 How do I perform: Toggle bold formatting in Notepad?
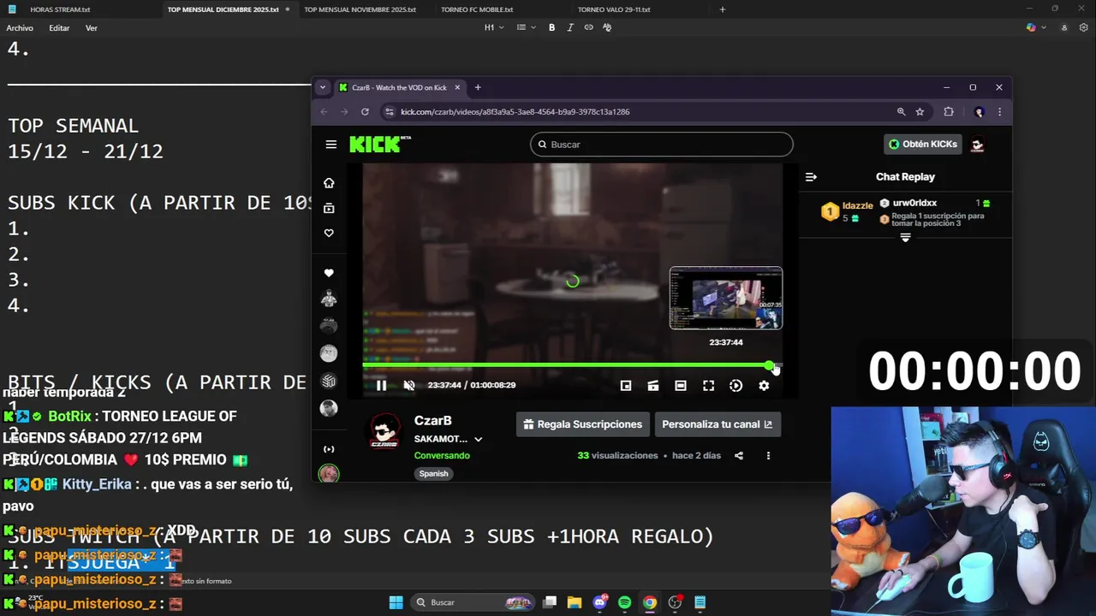click(x=551, y=27)
